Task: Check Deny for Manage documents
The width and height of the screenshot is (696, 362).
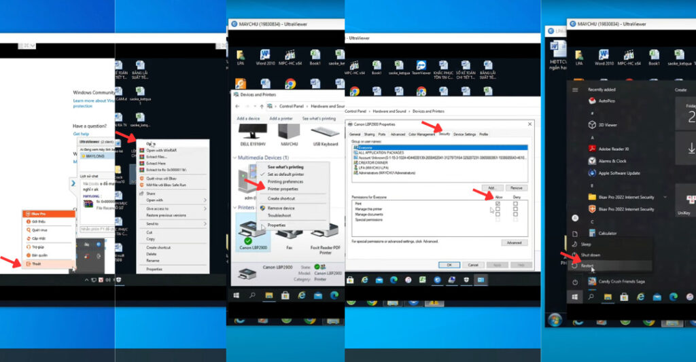Action: [x=515, y=214]
